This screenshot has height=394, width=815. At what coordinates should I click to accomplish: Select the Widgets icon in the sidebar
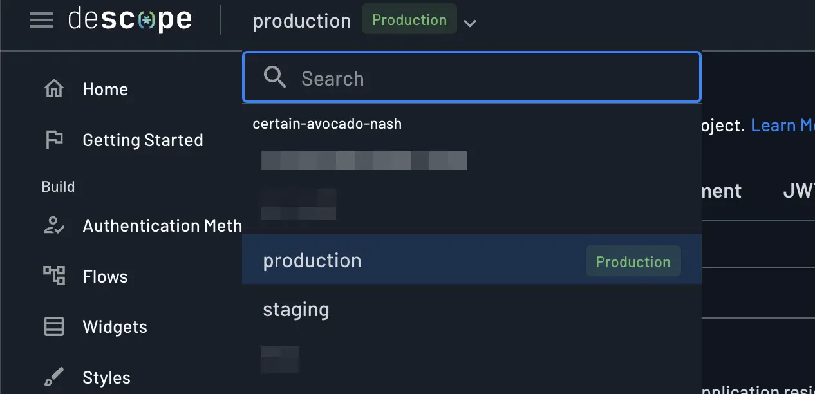53,326
